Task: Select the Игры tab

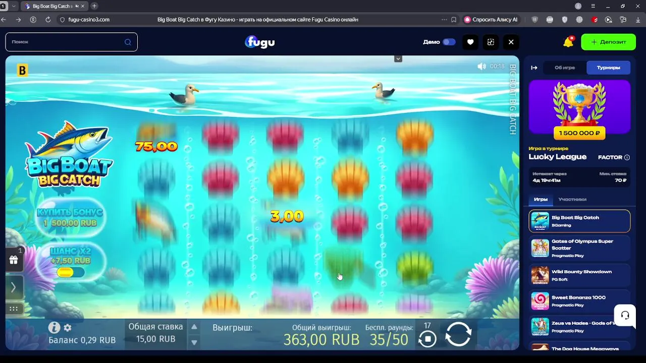Action: [x=541, y=199]
